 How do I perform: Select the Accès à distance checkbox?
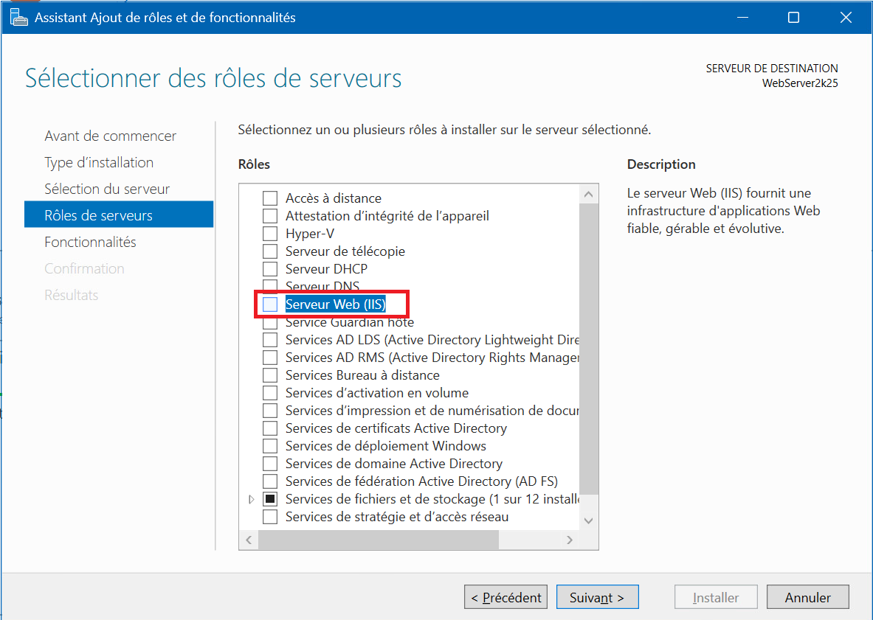pos(271,198)
